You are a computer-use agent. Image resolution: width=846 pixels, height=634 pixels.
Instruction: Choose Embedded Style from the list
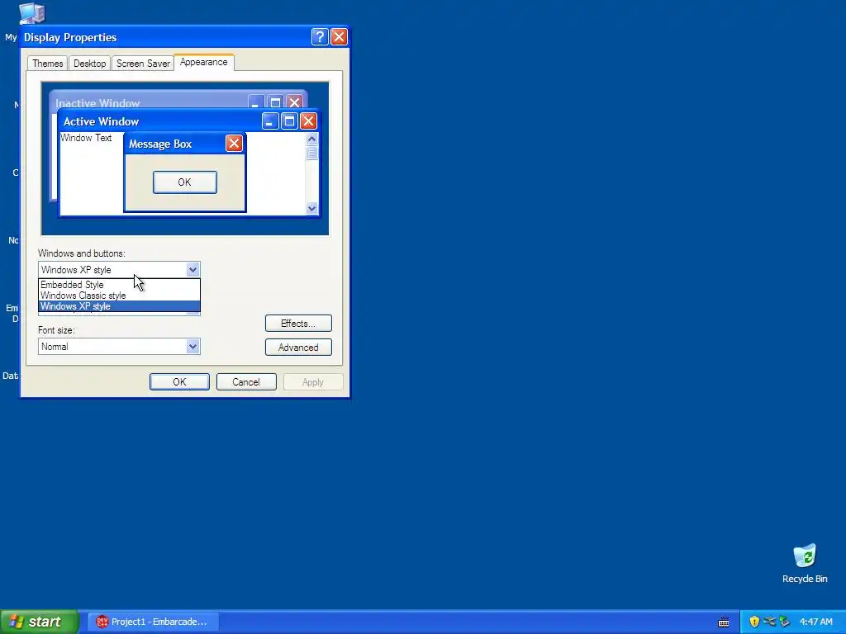tap(119, 285)
